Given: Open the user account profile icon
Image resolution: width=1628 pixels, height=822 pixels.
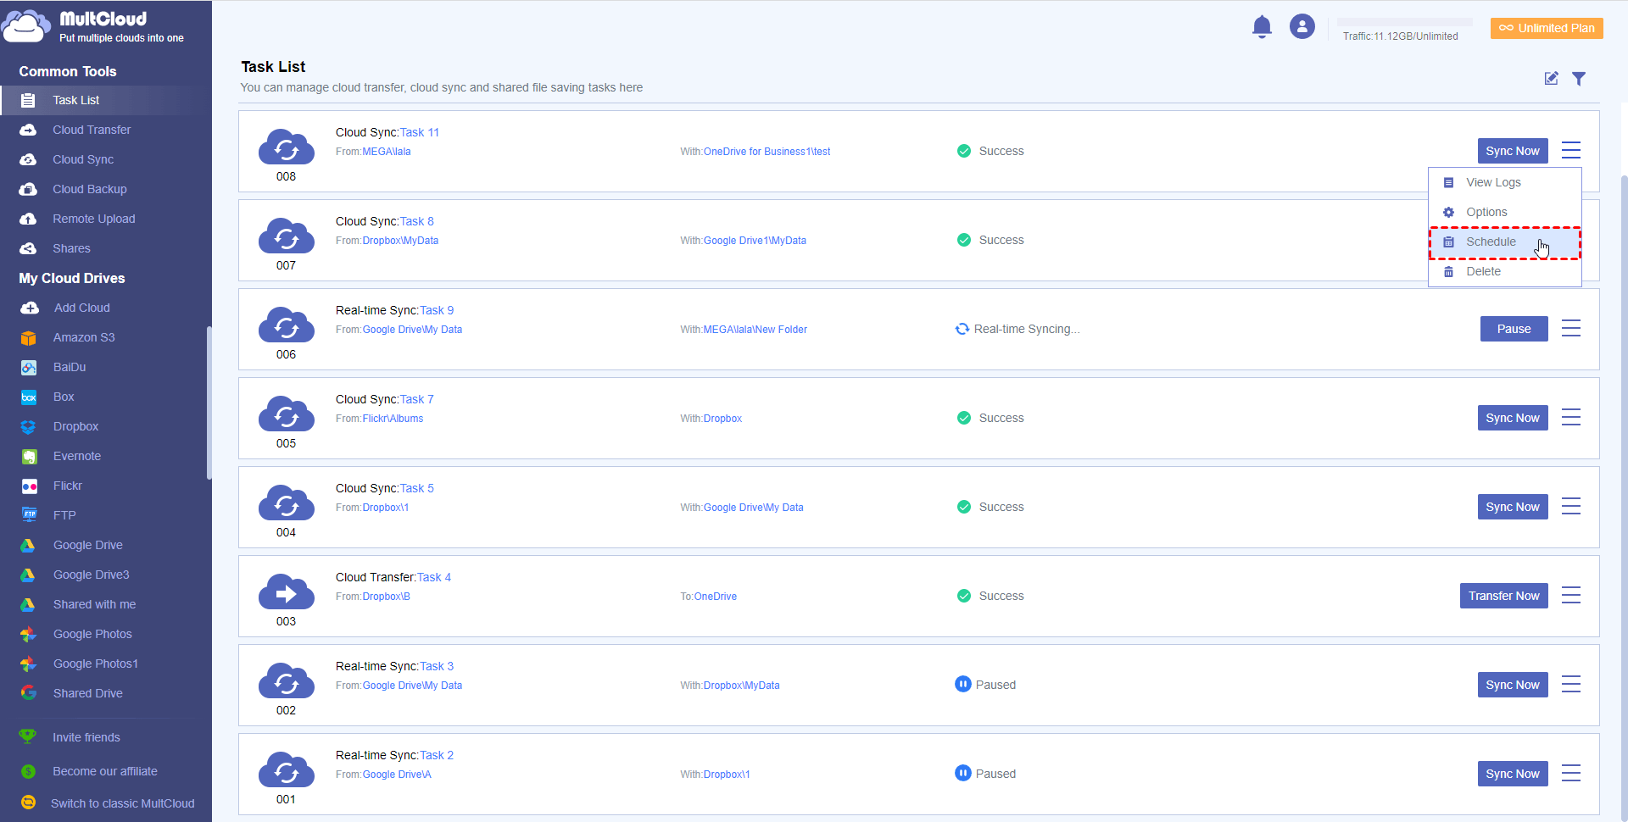Looking at the screenshot, I should (x=1302, y=27).
